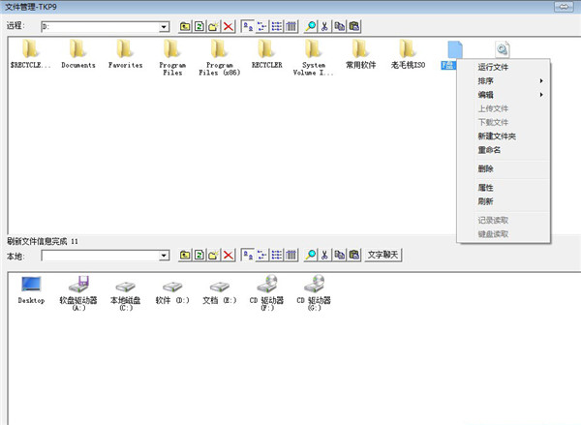581x425 pixels.
Task: Click the magnifier search icon in local toolbar
Action: pos(311,255)
